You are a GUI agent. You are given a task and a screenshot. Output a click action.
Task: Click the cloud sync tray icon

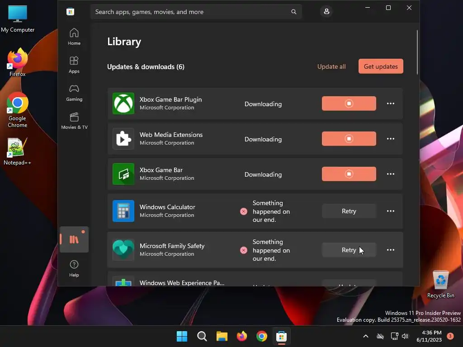pyautogui.click(x=380, y=336)
